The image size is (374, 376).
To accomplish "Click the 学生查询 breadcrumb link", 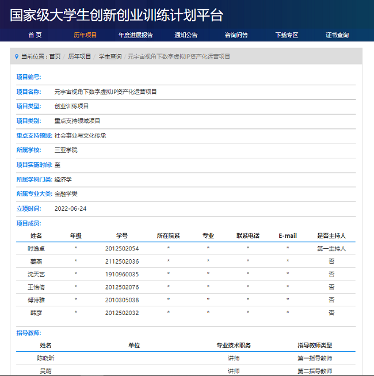I will 110,56.
